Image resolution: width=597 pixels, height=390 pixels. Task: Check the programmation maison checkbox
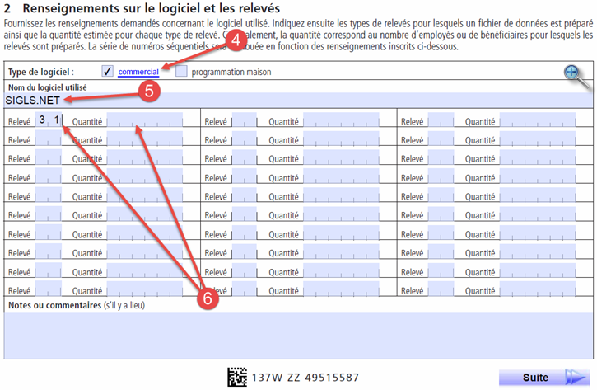click(181, 73)
